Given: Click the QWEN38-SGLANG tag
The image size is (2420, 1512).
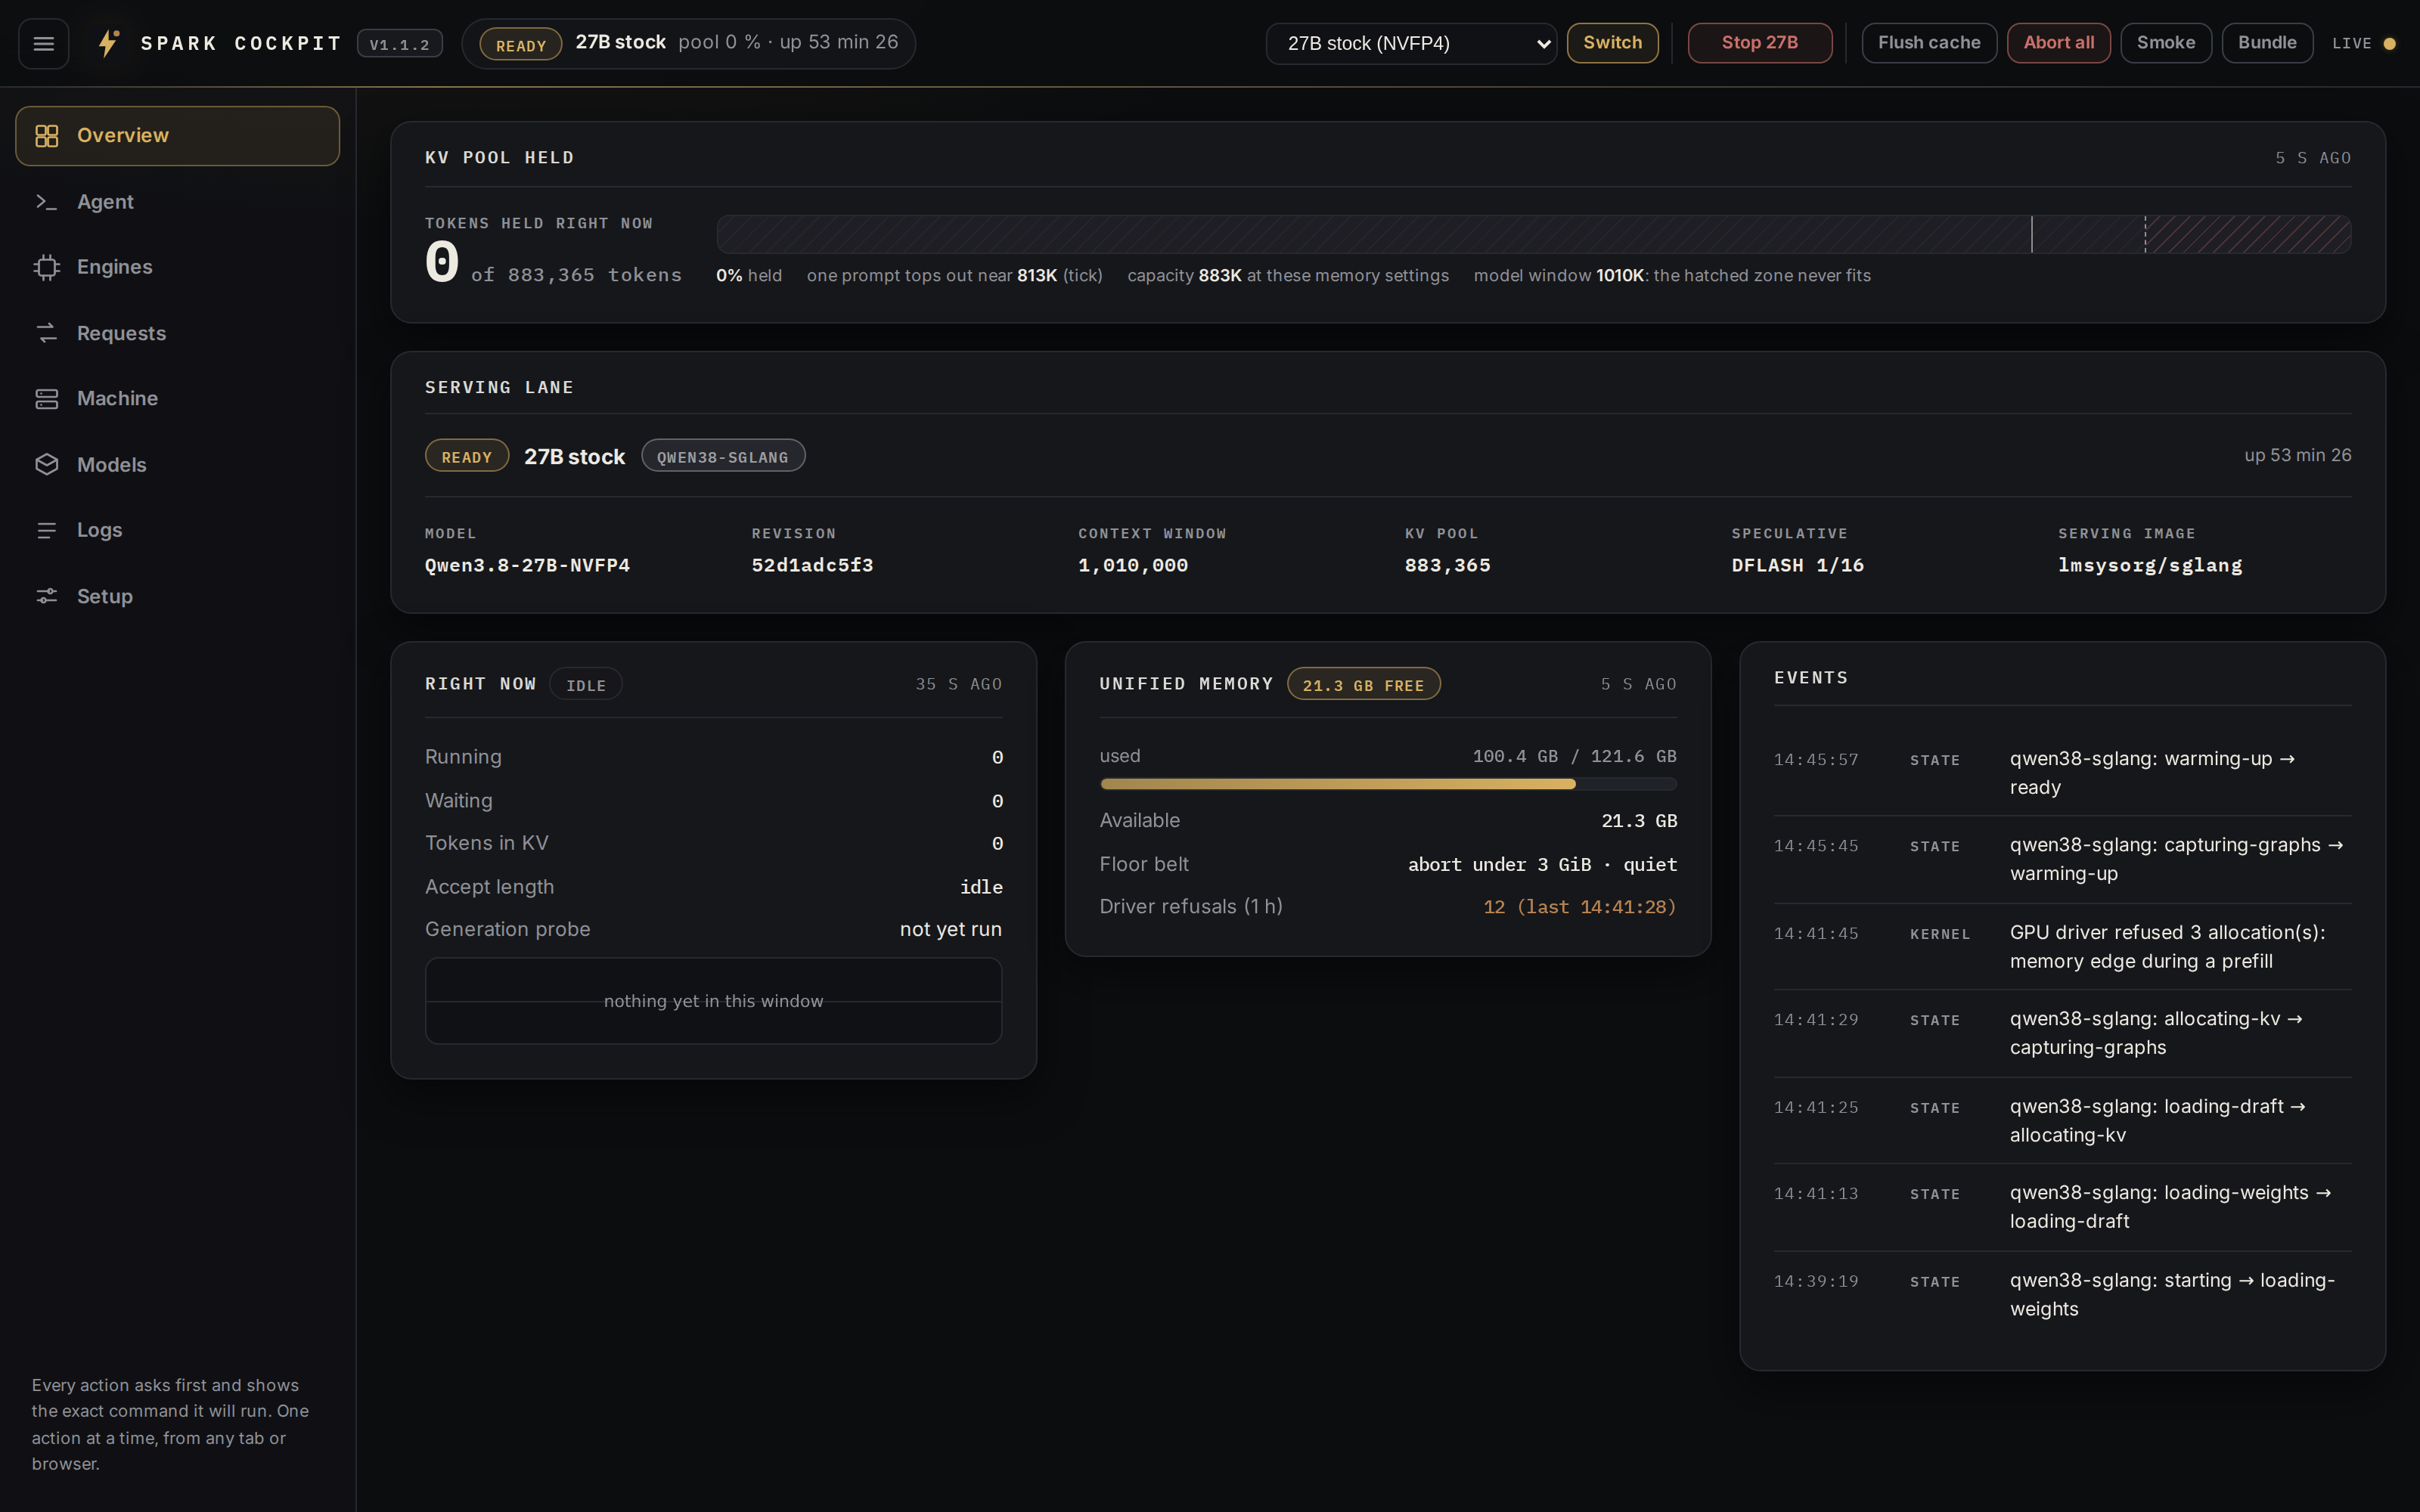Looking at the screenshot, I should (x=723, y=456).
